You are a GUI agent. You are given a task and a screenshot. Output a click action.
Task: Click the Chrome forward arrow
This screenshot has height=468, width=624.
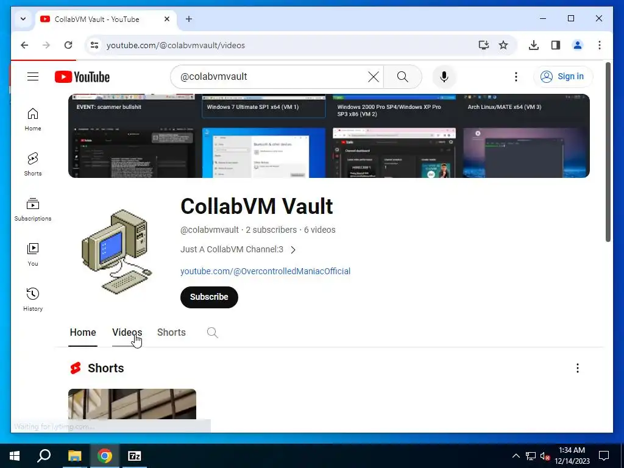tap(46, 45)
